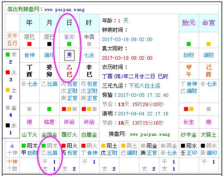223x176 pixels.
Task: Click 长生 in the 胎元 column
Action: (x=188, y=122)
